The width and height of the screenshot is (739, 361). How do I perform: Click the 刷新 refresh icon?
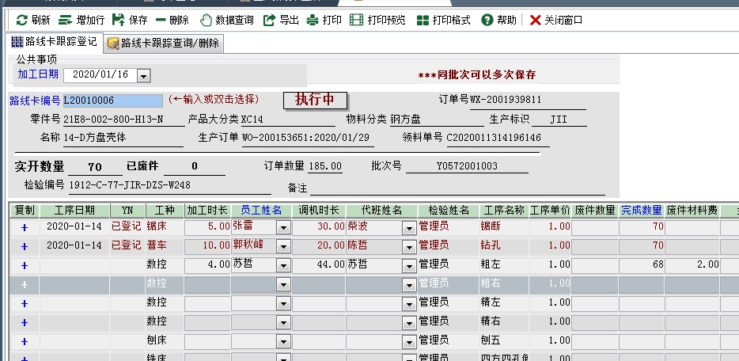[21, 21]
